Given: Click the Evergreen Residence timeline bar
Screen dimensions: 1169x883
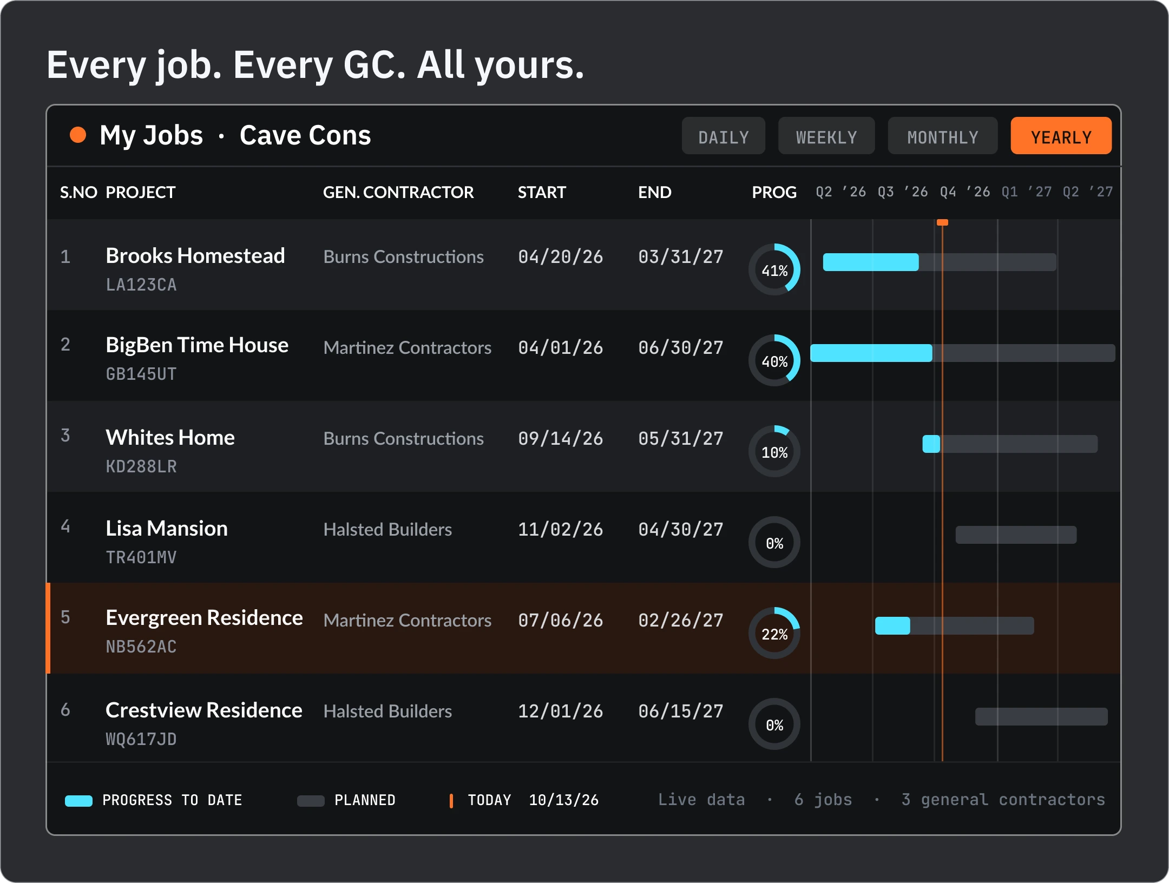Looking at the screenshot, I should (x=955, y=625).
